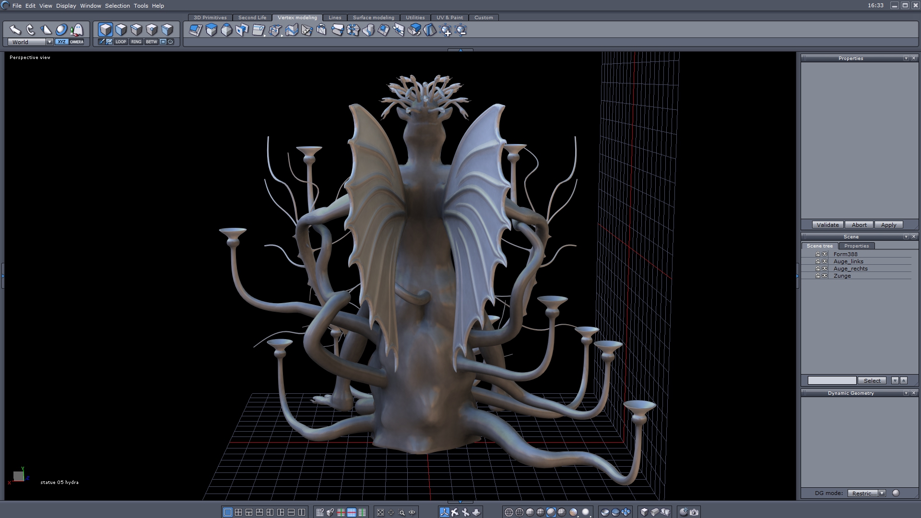The image size is (921, 518).
Task: Select the Move arrow tool
Action: pos(15,30)
